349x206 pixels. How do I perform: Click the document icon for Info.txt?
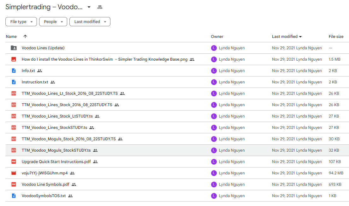pos(14,71)
